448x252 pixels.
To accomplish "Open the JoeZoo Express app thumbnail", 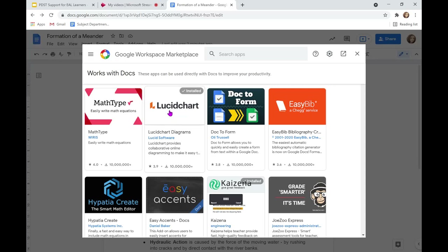I will [x=297, y=195].
